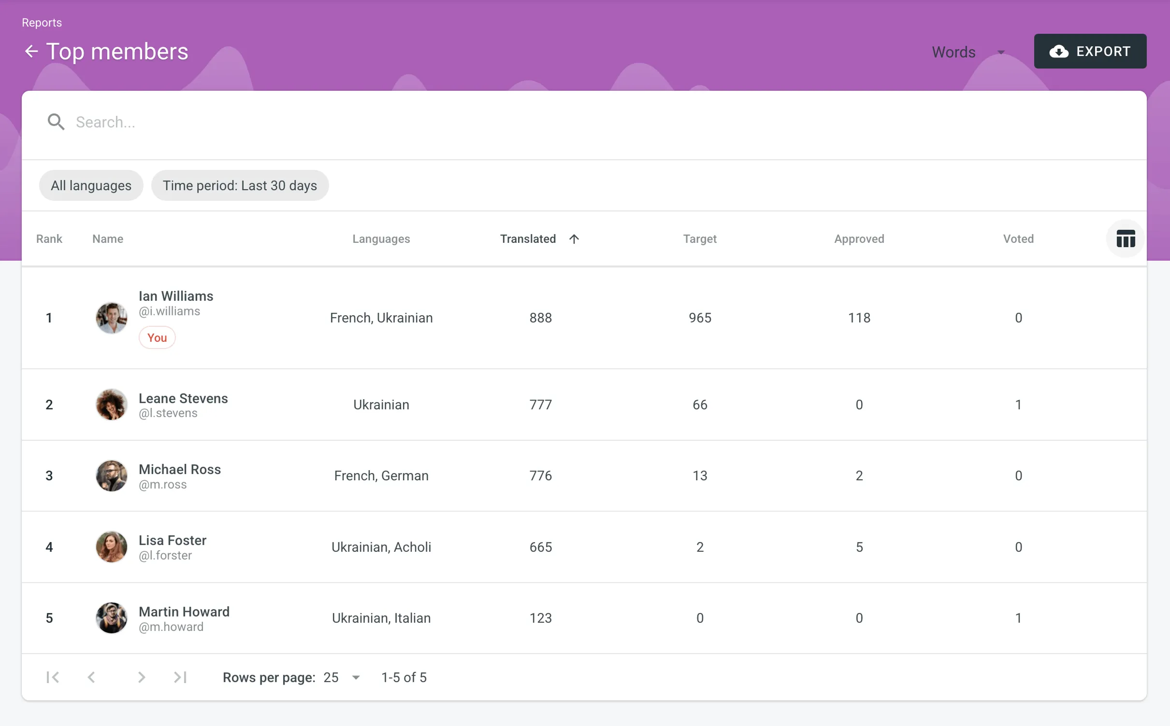The width and height of the screenshot is (1170, 726).
Task: Open Michael Ross's profile name
Action: pos(180,469)
